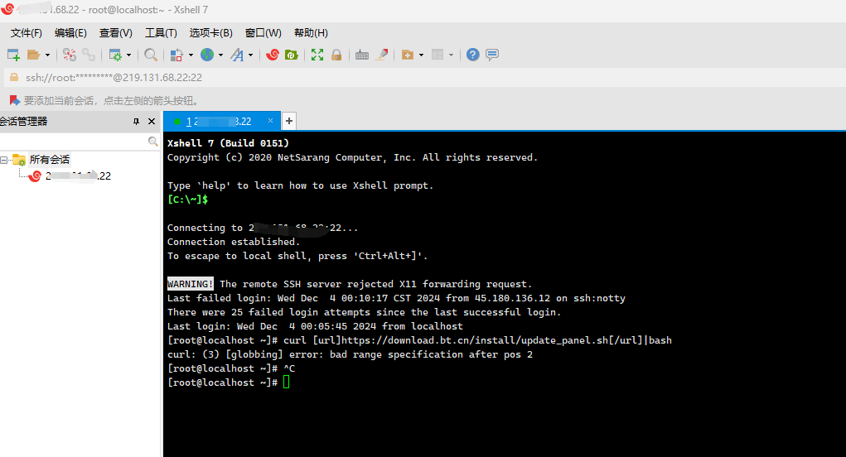Open the 帮助(H) menu
846x457 pixels.
311,33
